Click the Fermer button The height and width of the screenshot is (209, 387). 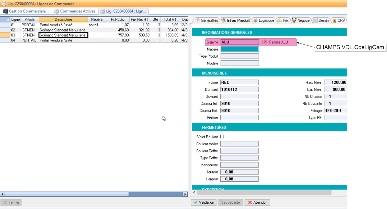[11, 202]
